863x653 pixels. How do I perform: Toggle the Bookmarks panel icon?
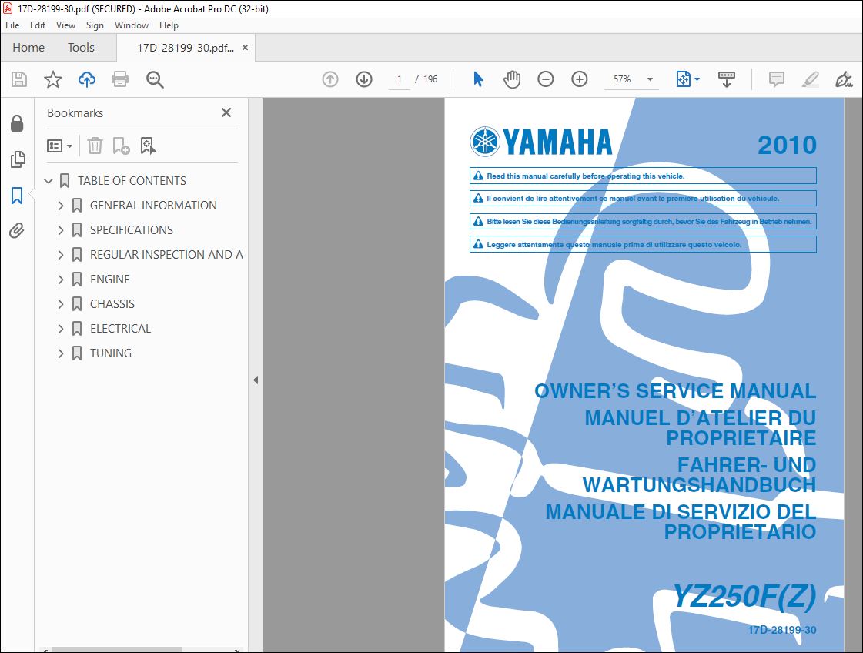coord(17,196)
